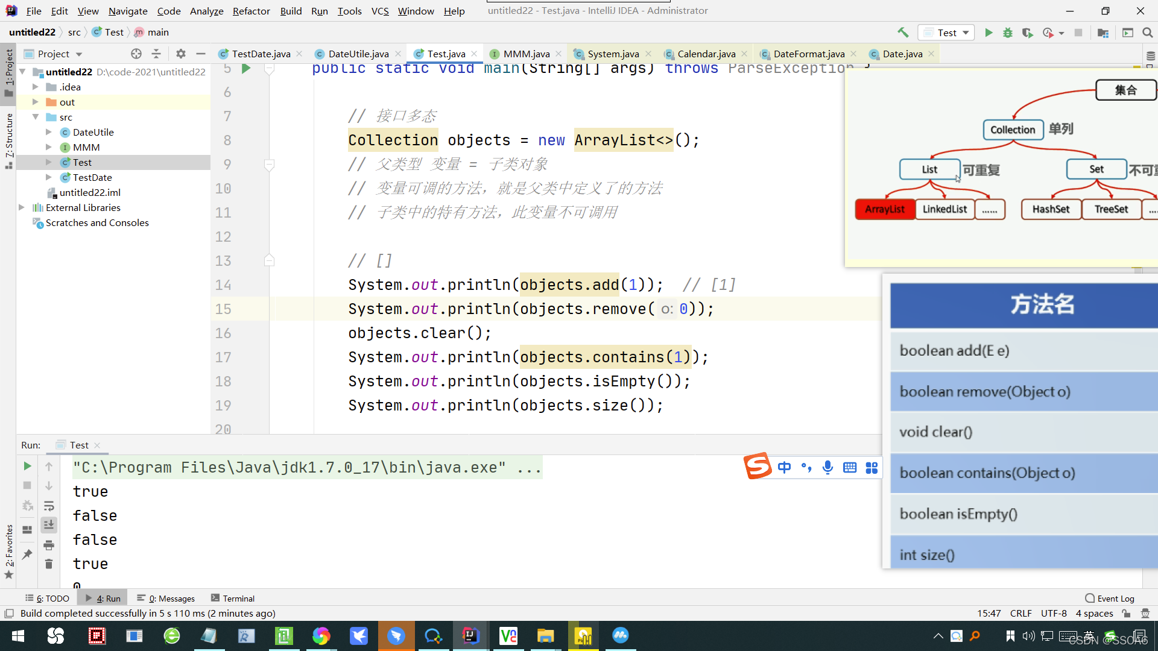Expand External Libraries node
Image resolution: width=1158 pixels, height=651 pixels.
[x=22, y=207]
